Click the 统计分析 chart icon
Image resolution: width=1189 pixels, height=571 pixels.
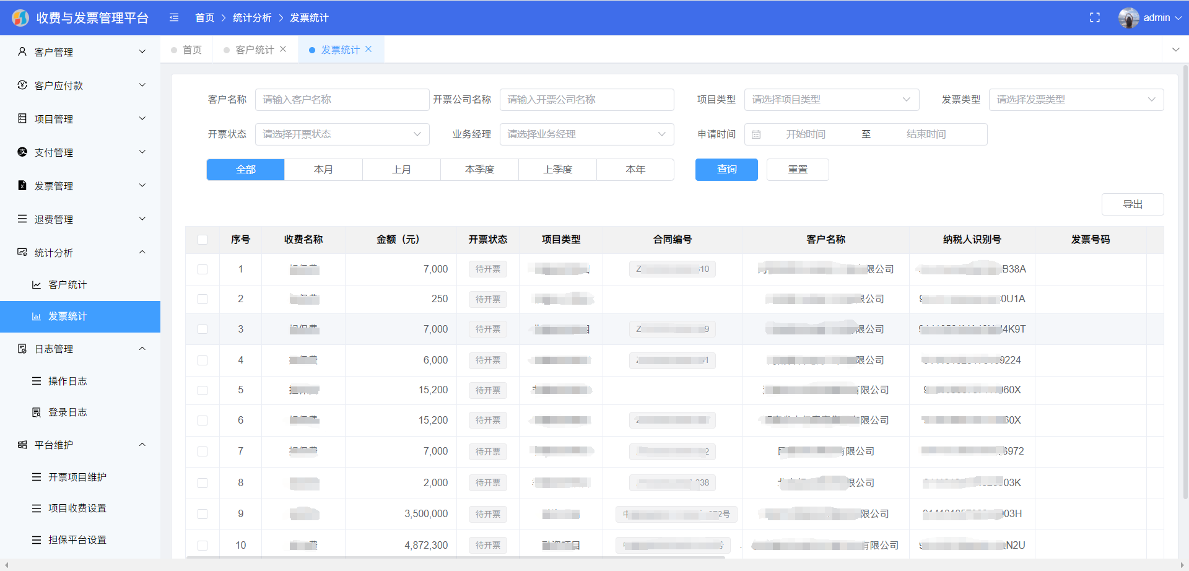pos(22,253)
